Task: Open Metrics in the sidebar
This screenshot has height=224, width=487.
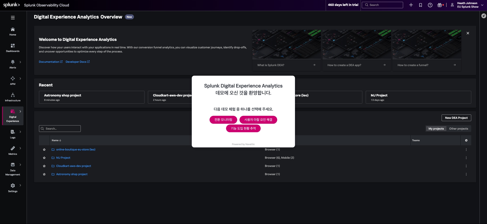Action: (x=13, y=151)
